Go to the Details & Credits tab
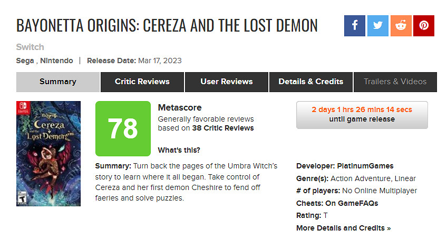This screenshot has width=447, height=250. pyautogui.click(x=311, y=82)
